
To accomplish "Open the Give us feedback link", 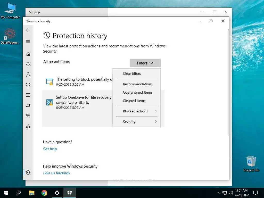I will click(x=57, y=173).
